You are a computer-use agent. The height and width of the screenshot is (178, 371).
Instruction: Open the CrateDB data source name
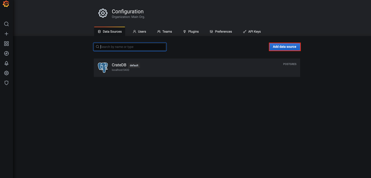click(119, 65)
